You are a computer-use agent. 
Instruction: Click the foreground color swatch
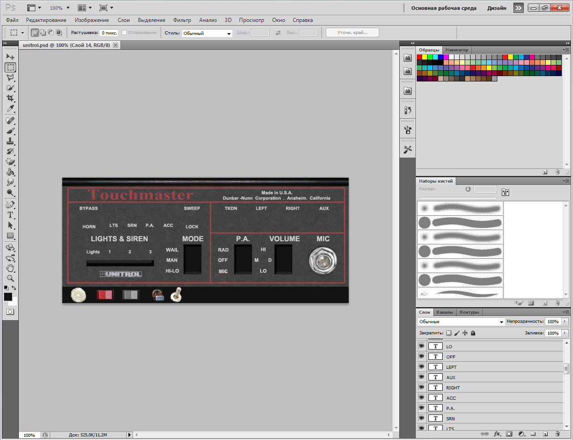pyautogui.click(x=8, y=297)
